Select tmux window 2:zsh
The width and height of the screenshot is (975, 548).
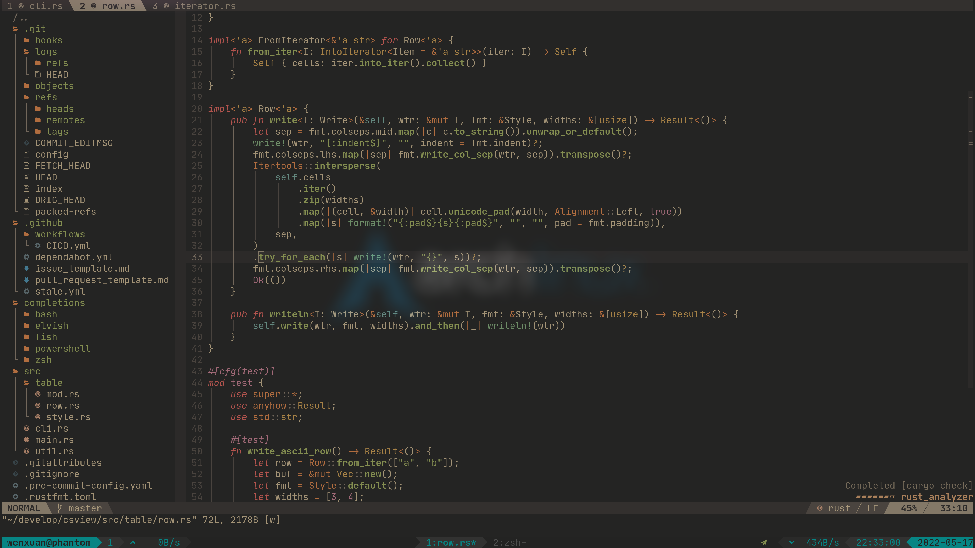click(509, 542)
